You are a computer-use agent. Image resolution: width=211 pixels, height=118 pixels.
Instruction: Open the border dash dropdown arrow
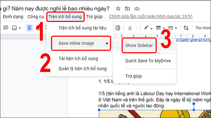click(176, 28)
